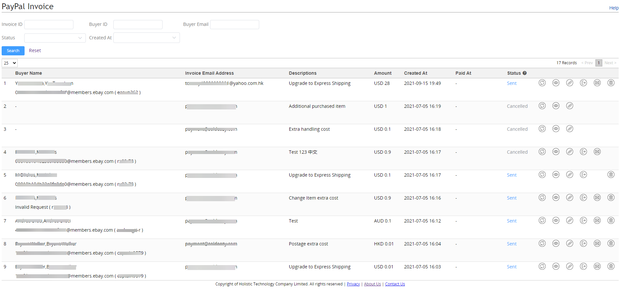The width and height of the screenshot is (620, 290).
Task: Change the 25 records-per-page selector
Action: click(x=10, y=63)
